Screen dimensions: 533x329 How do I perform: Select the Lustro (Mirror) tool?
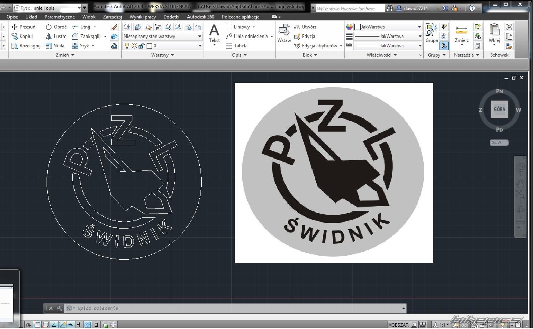click(56, 36)
